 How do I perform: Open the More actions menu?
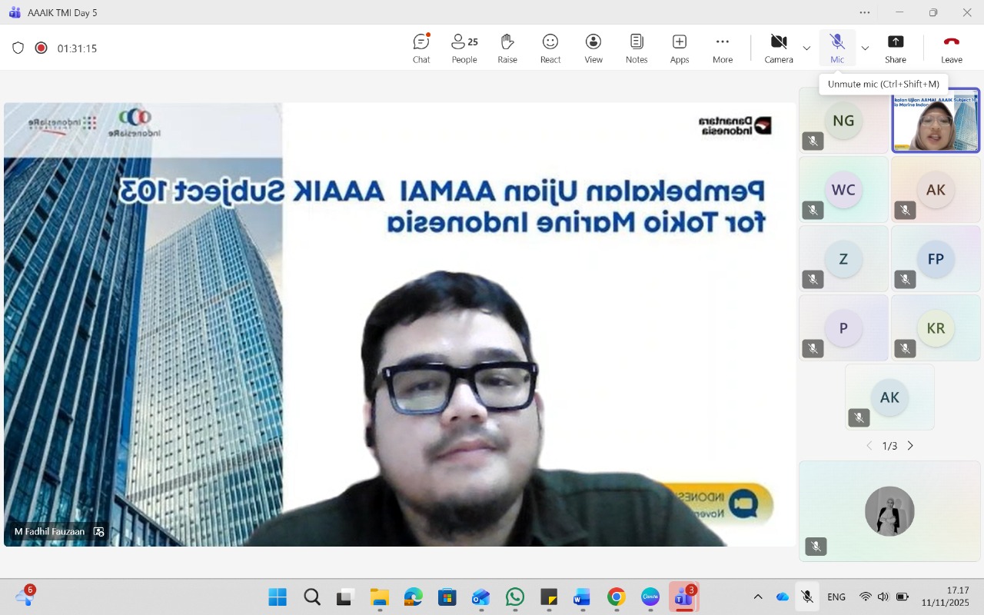723,48
